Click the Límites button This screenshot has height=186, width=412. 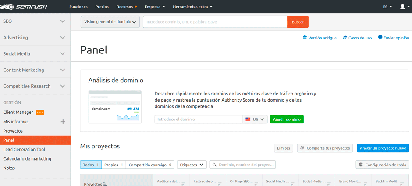pos(284,148)
